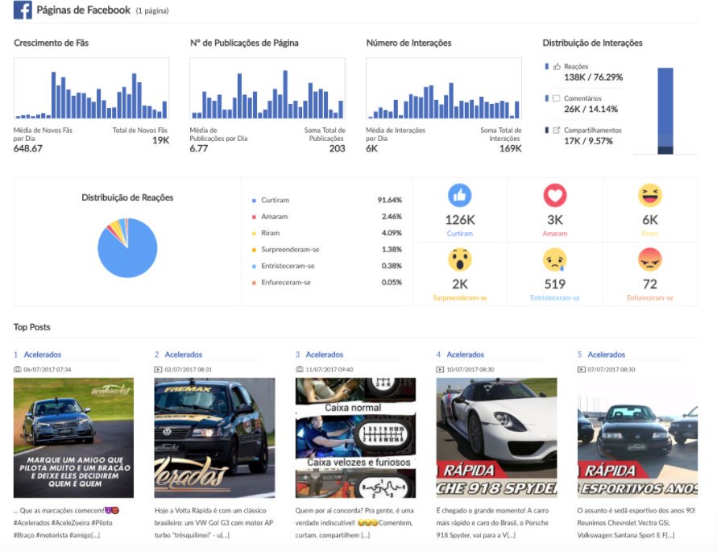Screen dimensions: 717x552
Task: Click the surprised Wow reaction emoji
Action: point(459,259)
